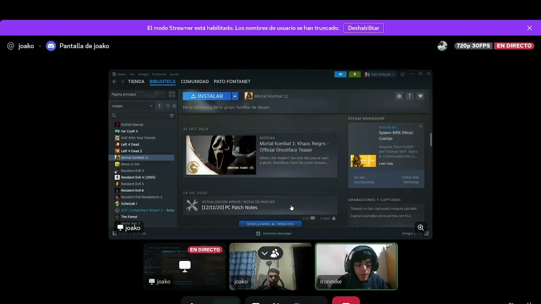
Task: Expand the participants chevron on joako's video
Action: point(265,253)
